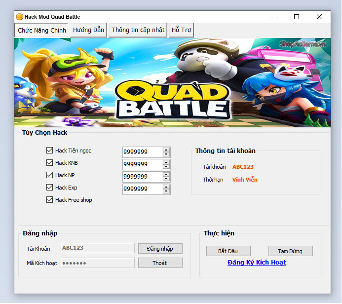
Task: Uncheck the Hack Free shop checkbox
Action: [x=49, y=200]
